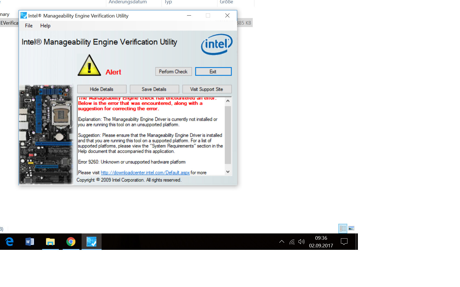Click Hide Details button
Screen dimensions: 460x287
coord(102,89)
